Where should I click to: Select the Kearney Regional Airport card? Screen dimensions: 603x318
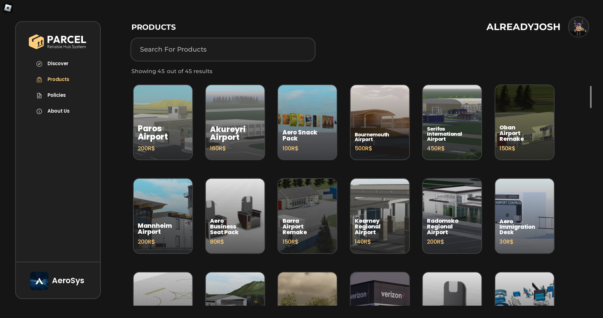(x=380, y=216)
